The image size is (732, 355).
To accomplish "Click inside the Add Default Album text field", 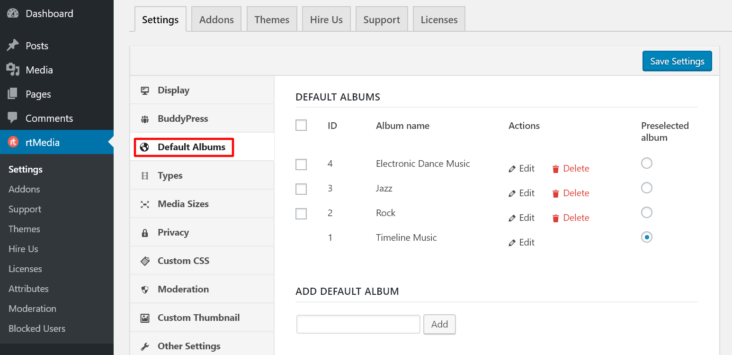I will point(358,324).
